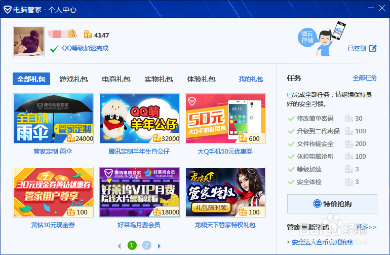Image resolution: width=390 pixels, height=255 pixels.
Task: Click the checkmark beside 体验电脑诊所
Action: [x=291, y=157]
